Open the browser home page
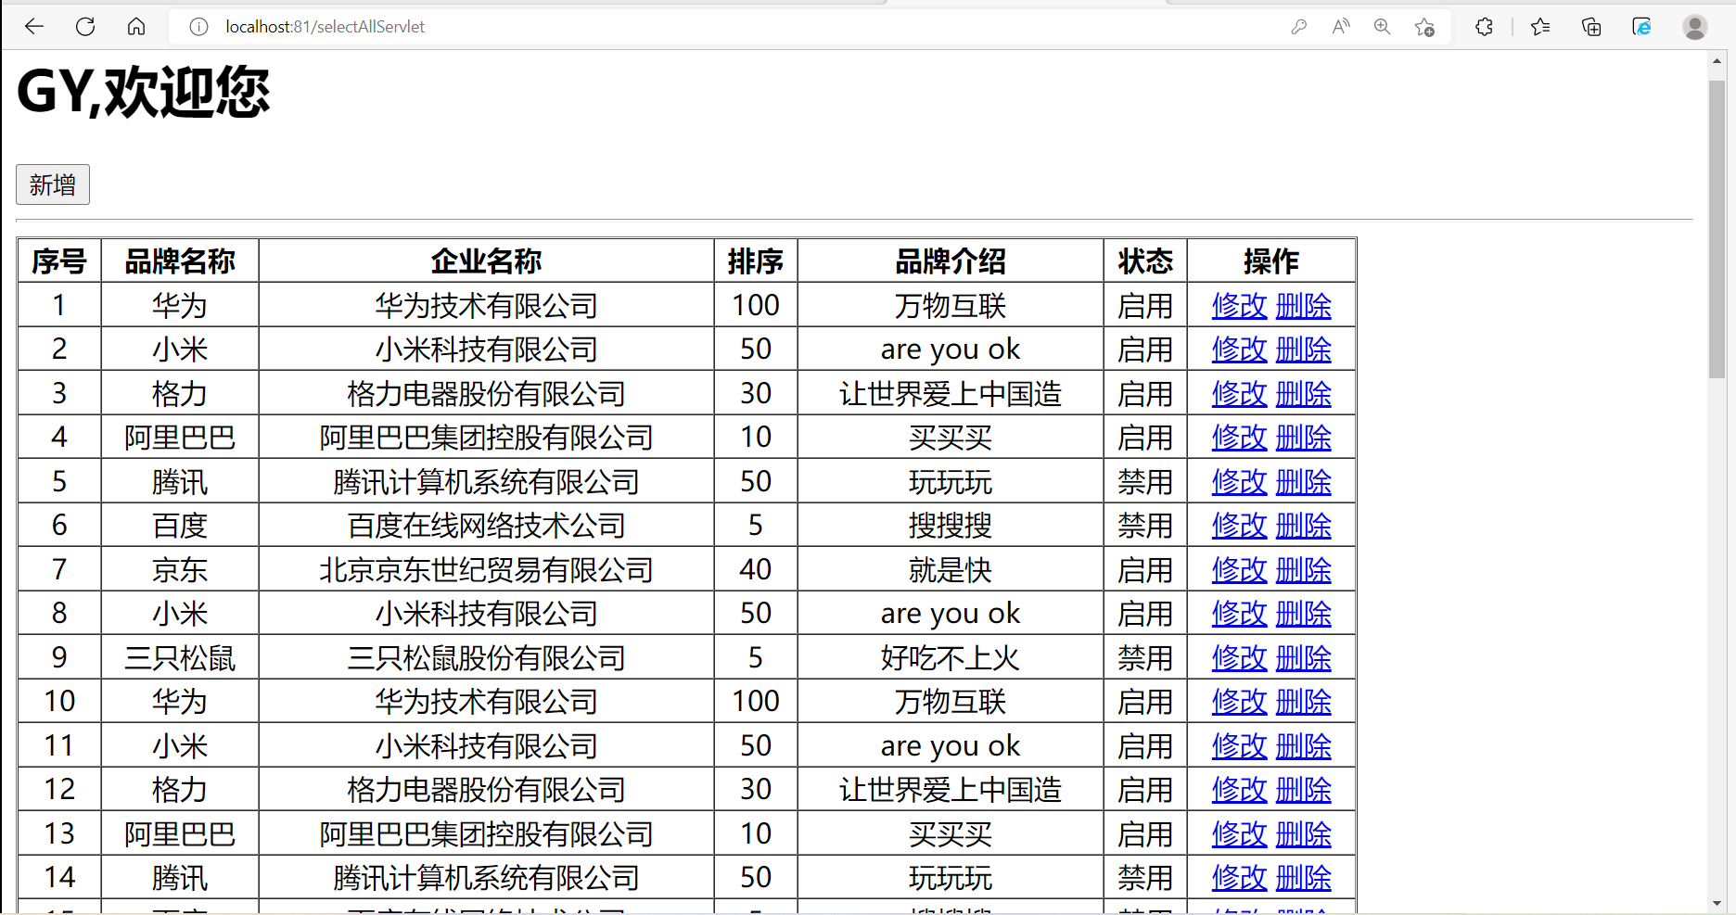The width and height of the screenshot is (1736, 915). [136, 27]
